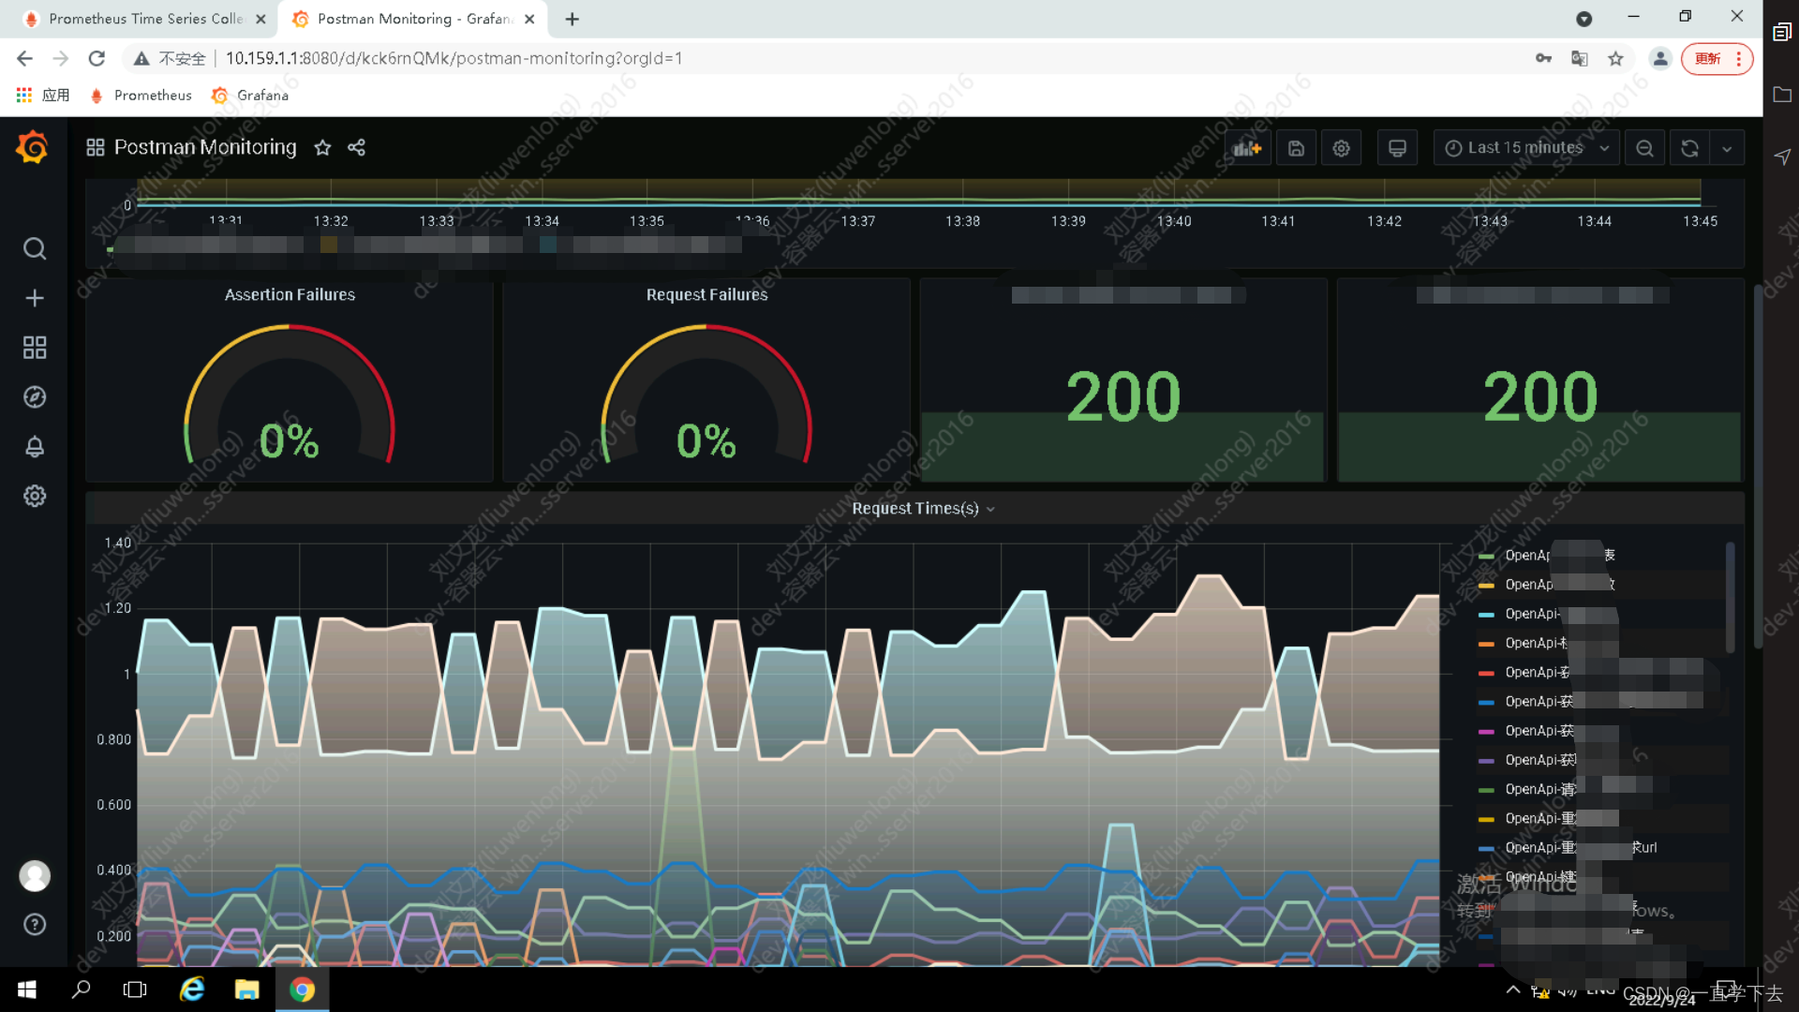Open the Grafana bookmark in bookmarks bar
Image resolution: width=1799 pixels, height=1012 pixels.
pos(251,96)
